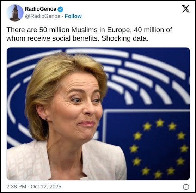Open the @RadioGenoa handle link
This screenshot has width=196, height=193.
coord(43,16)
